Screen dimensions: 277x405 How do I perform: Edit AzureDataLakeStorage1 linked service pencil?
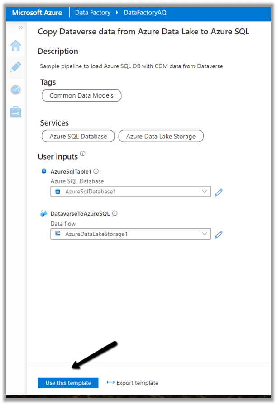(x=219, y=234)
